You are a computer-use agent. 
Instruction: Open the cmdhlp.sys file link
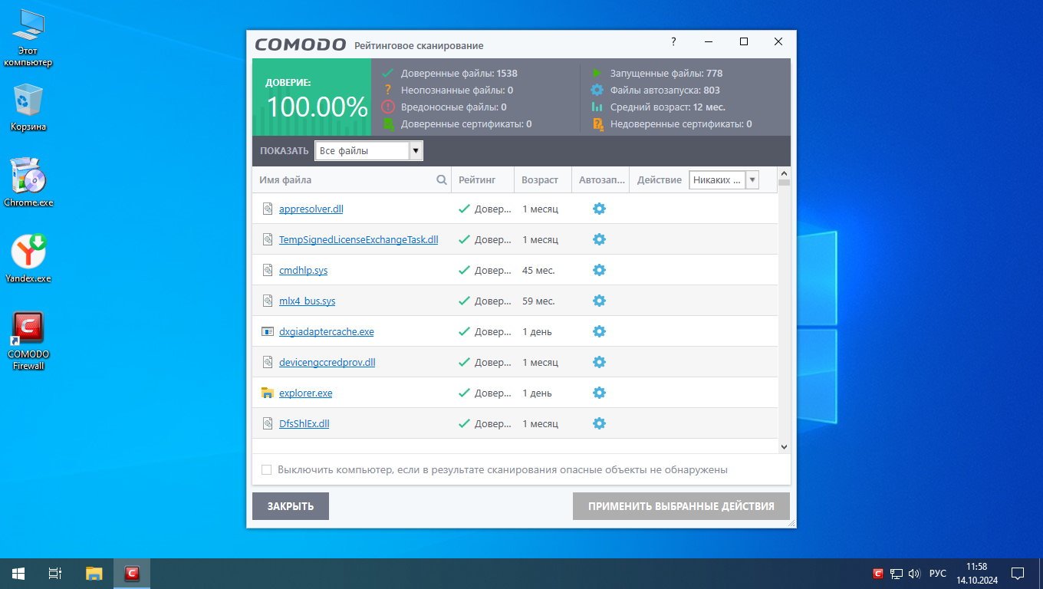(x=303, y=270)
